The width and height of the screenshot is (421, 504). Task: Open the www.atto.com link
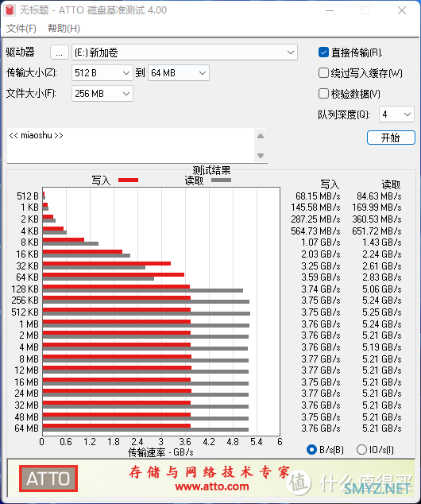[212, 487]
